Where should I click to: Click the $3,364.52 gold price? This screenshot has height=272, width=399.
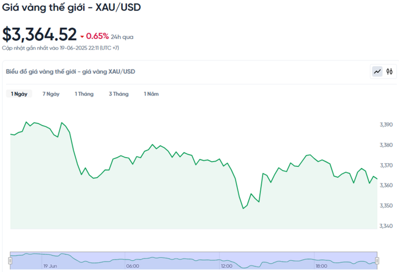(39, 34)
